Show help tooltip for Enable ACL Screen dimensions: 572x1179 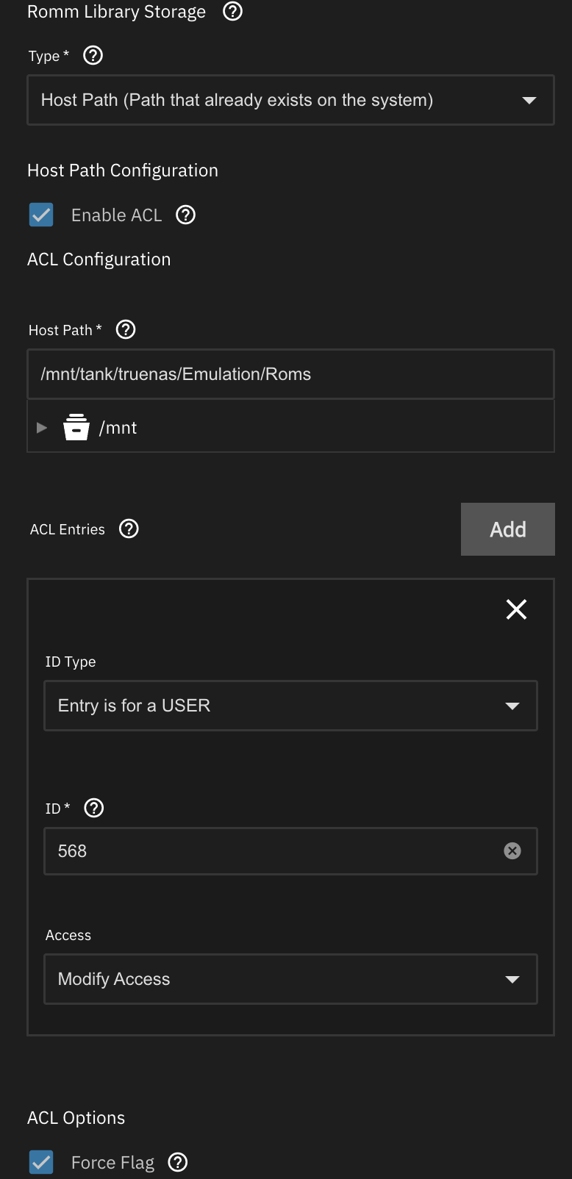[x=186, y=215]
